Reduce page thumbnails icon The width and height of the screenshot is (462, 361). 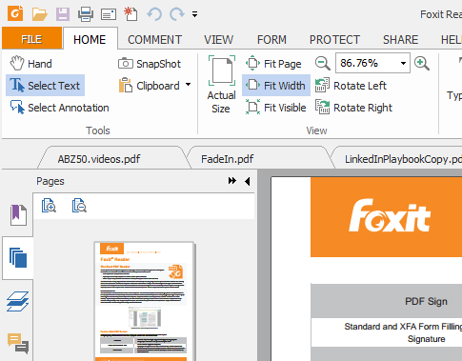click(79, 206)
